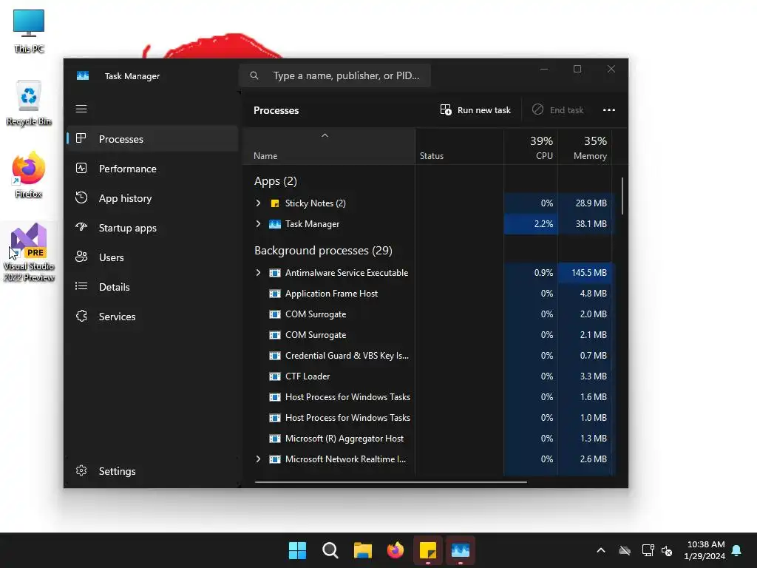Open Firefox from the taskbar

click(396, 550)
